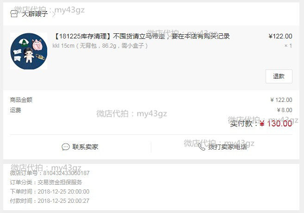
Task: Click the 下单时间 order time line
Action: click(x=50, y=191)
